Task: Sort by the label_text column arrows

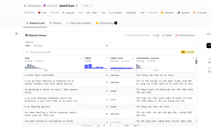Action: click(133, 58)
